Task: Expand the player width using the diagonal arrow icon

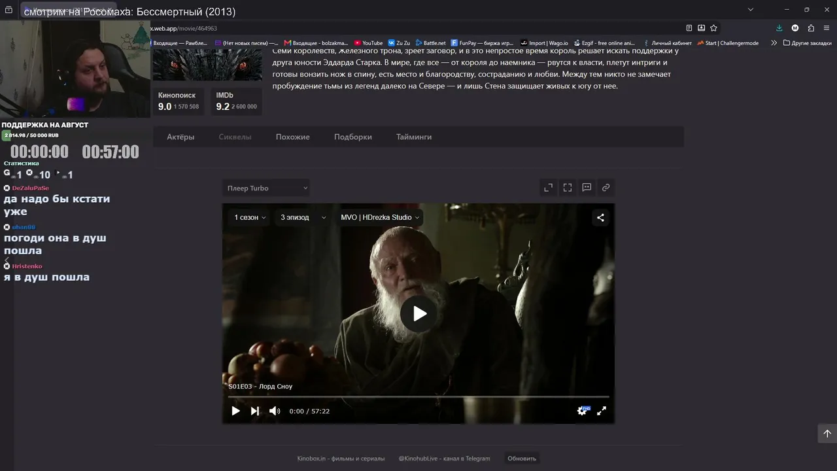Action: pyautogui.click(x=548, y=188)
